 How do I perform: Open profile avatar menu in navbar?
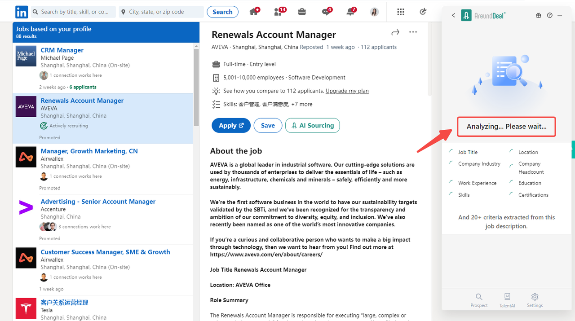(x=374, y=12)
